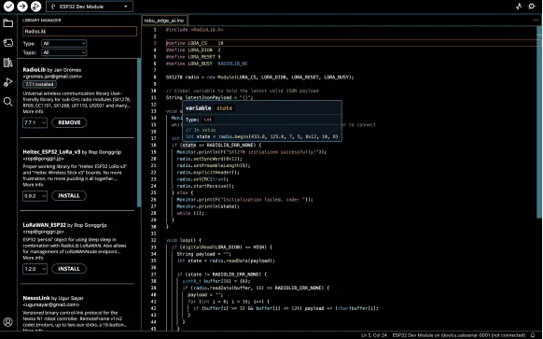543x339 pixels.
Task: Open the editor three-dots more menu
Action: tap(536, 21)
